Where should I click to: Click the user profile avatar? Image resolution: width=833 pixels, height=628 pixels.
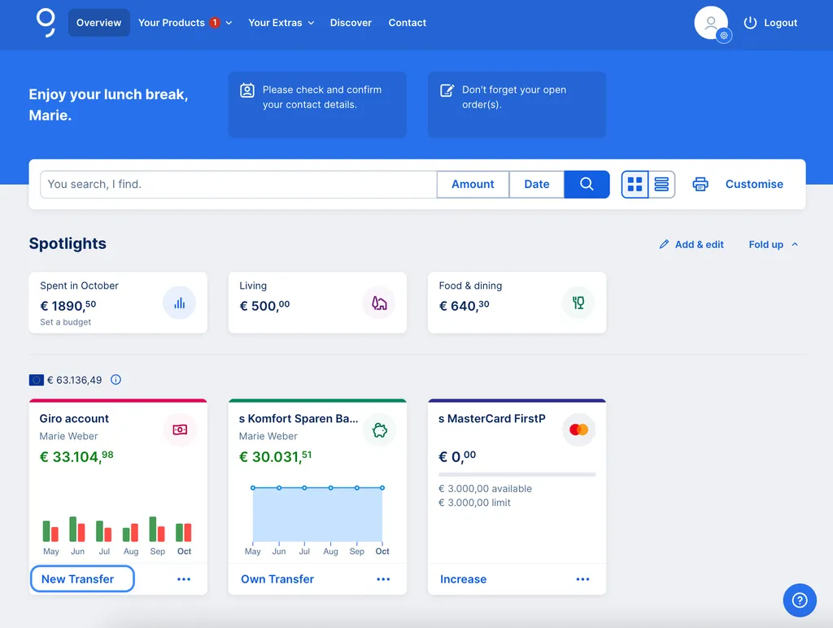711,23
